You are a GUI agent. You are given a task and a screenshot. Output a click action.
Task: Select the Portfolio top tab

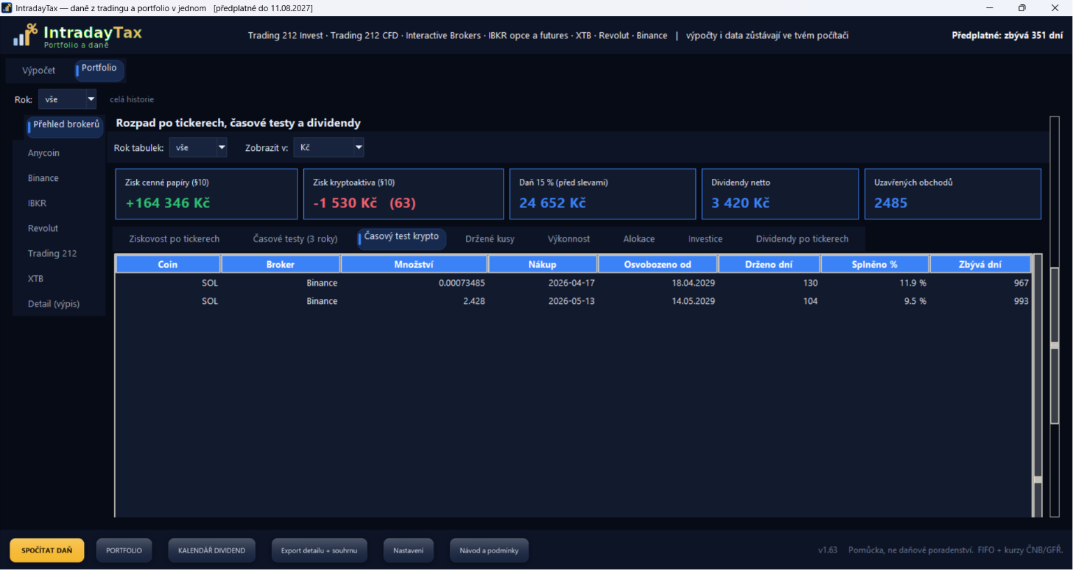(x=99, y=68)
